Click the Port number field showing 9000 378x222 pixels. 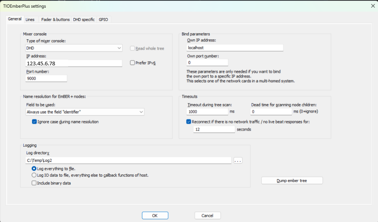tap(46, 78)
